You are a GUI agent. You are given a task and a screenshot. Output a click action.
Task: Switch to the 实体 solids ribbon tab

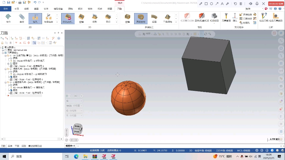point(46,9)
